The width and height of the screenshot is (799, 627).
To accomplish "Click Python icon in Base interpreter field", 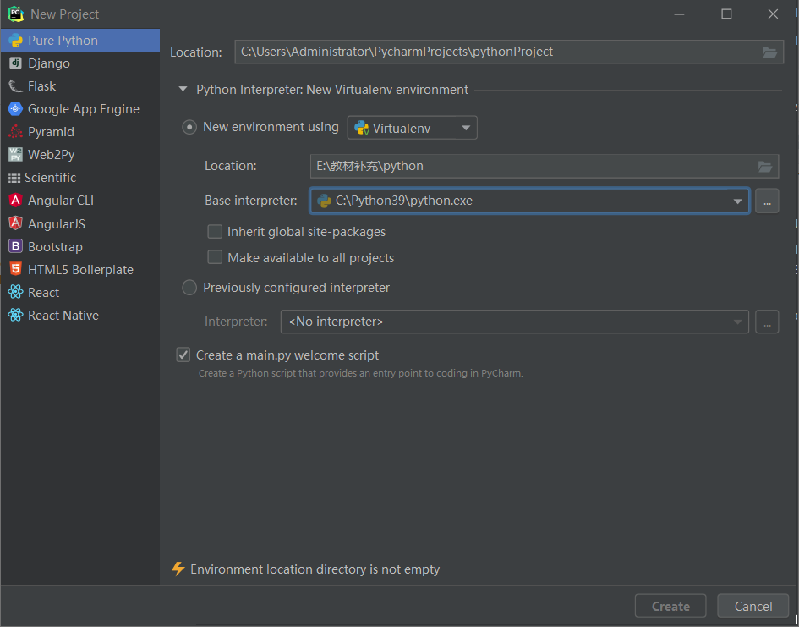I will pyautogui.click(x=324, y=201).
